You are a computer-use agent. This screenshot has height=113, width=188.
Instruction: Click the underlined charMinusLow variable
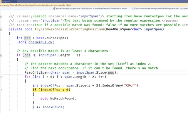41,42
